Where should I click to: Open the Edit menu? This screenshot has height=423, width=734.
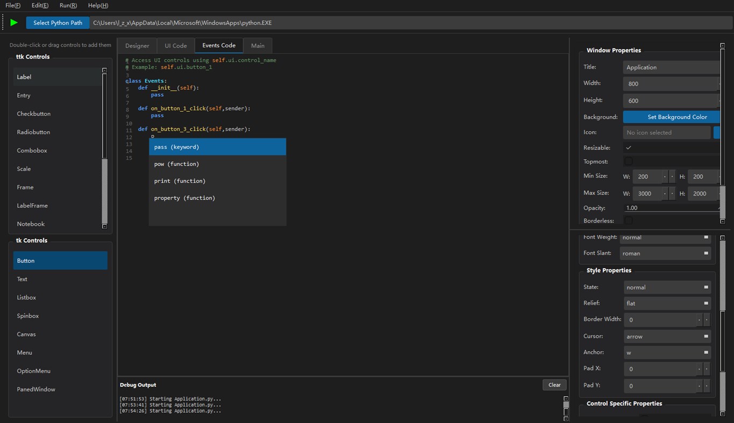pyautogui.click(x=40, y=5)
